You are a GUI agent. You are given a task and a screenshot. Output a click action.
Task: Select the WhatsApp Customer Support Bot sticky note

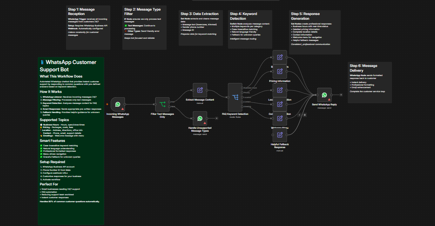coord(71,141)
